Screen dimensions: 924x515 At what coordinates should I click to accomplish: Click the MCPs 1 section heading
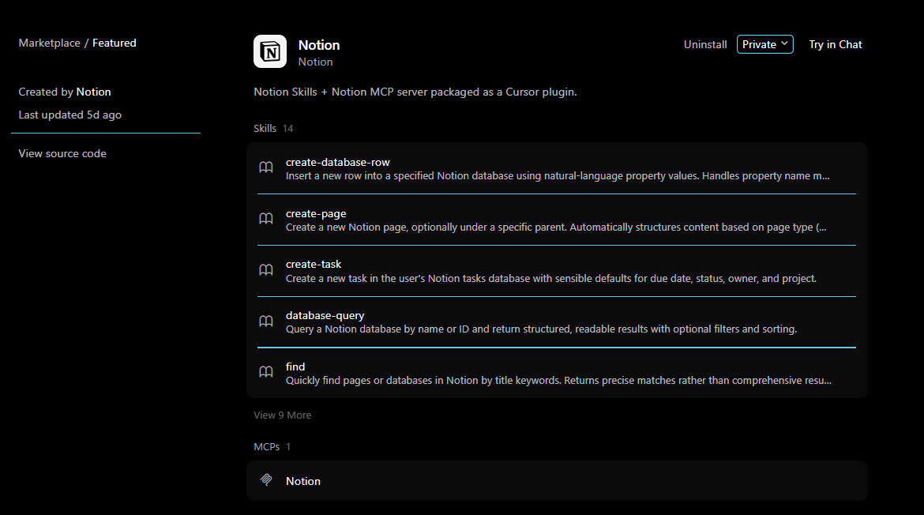tap(272, 446)
